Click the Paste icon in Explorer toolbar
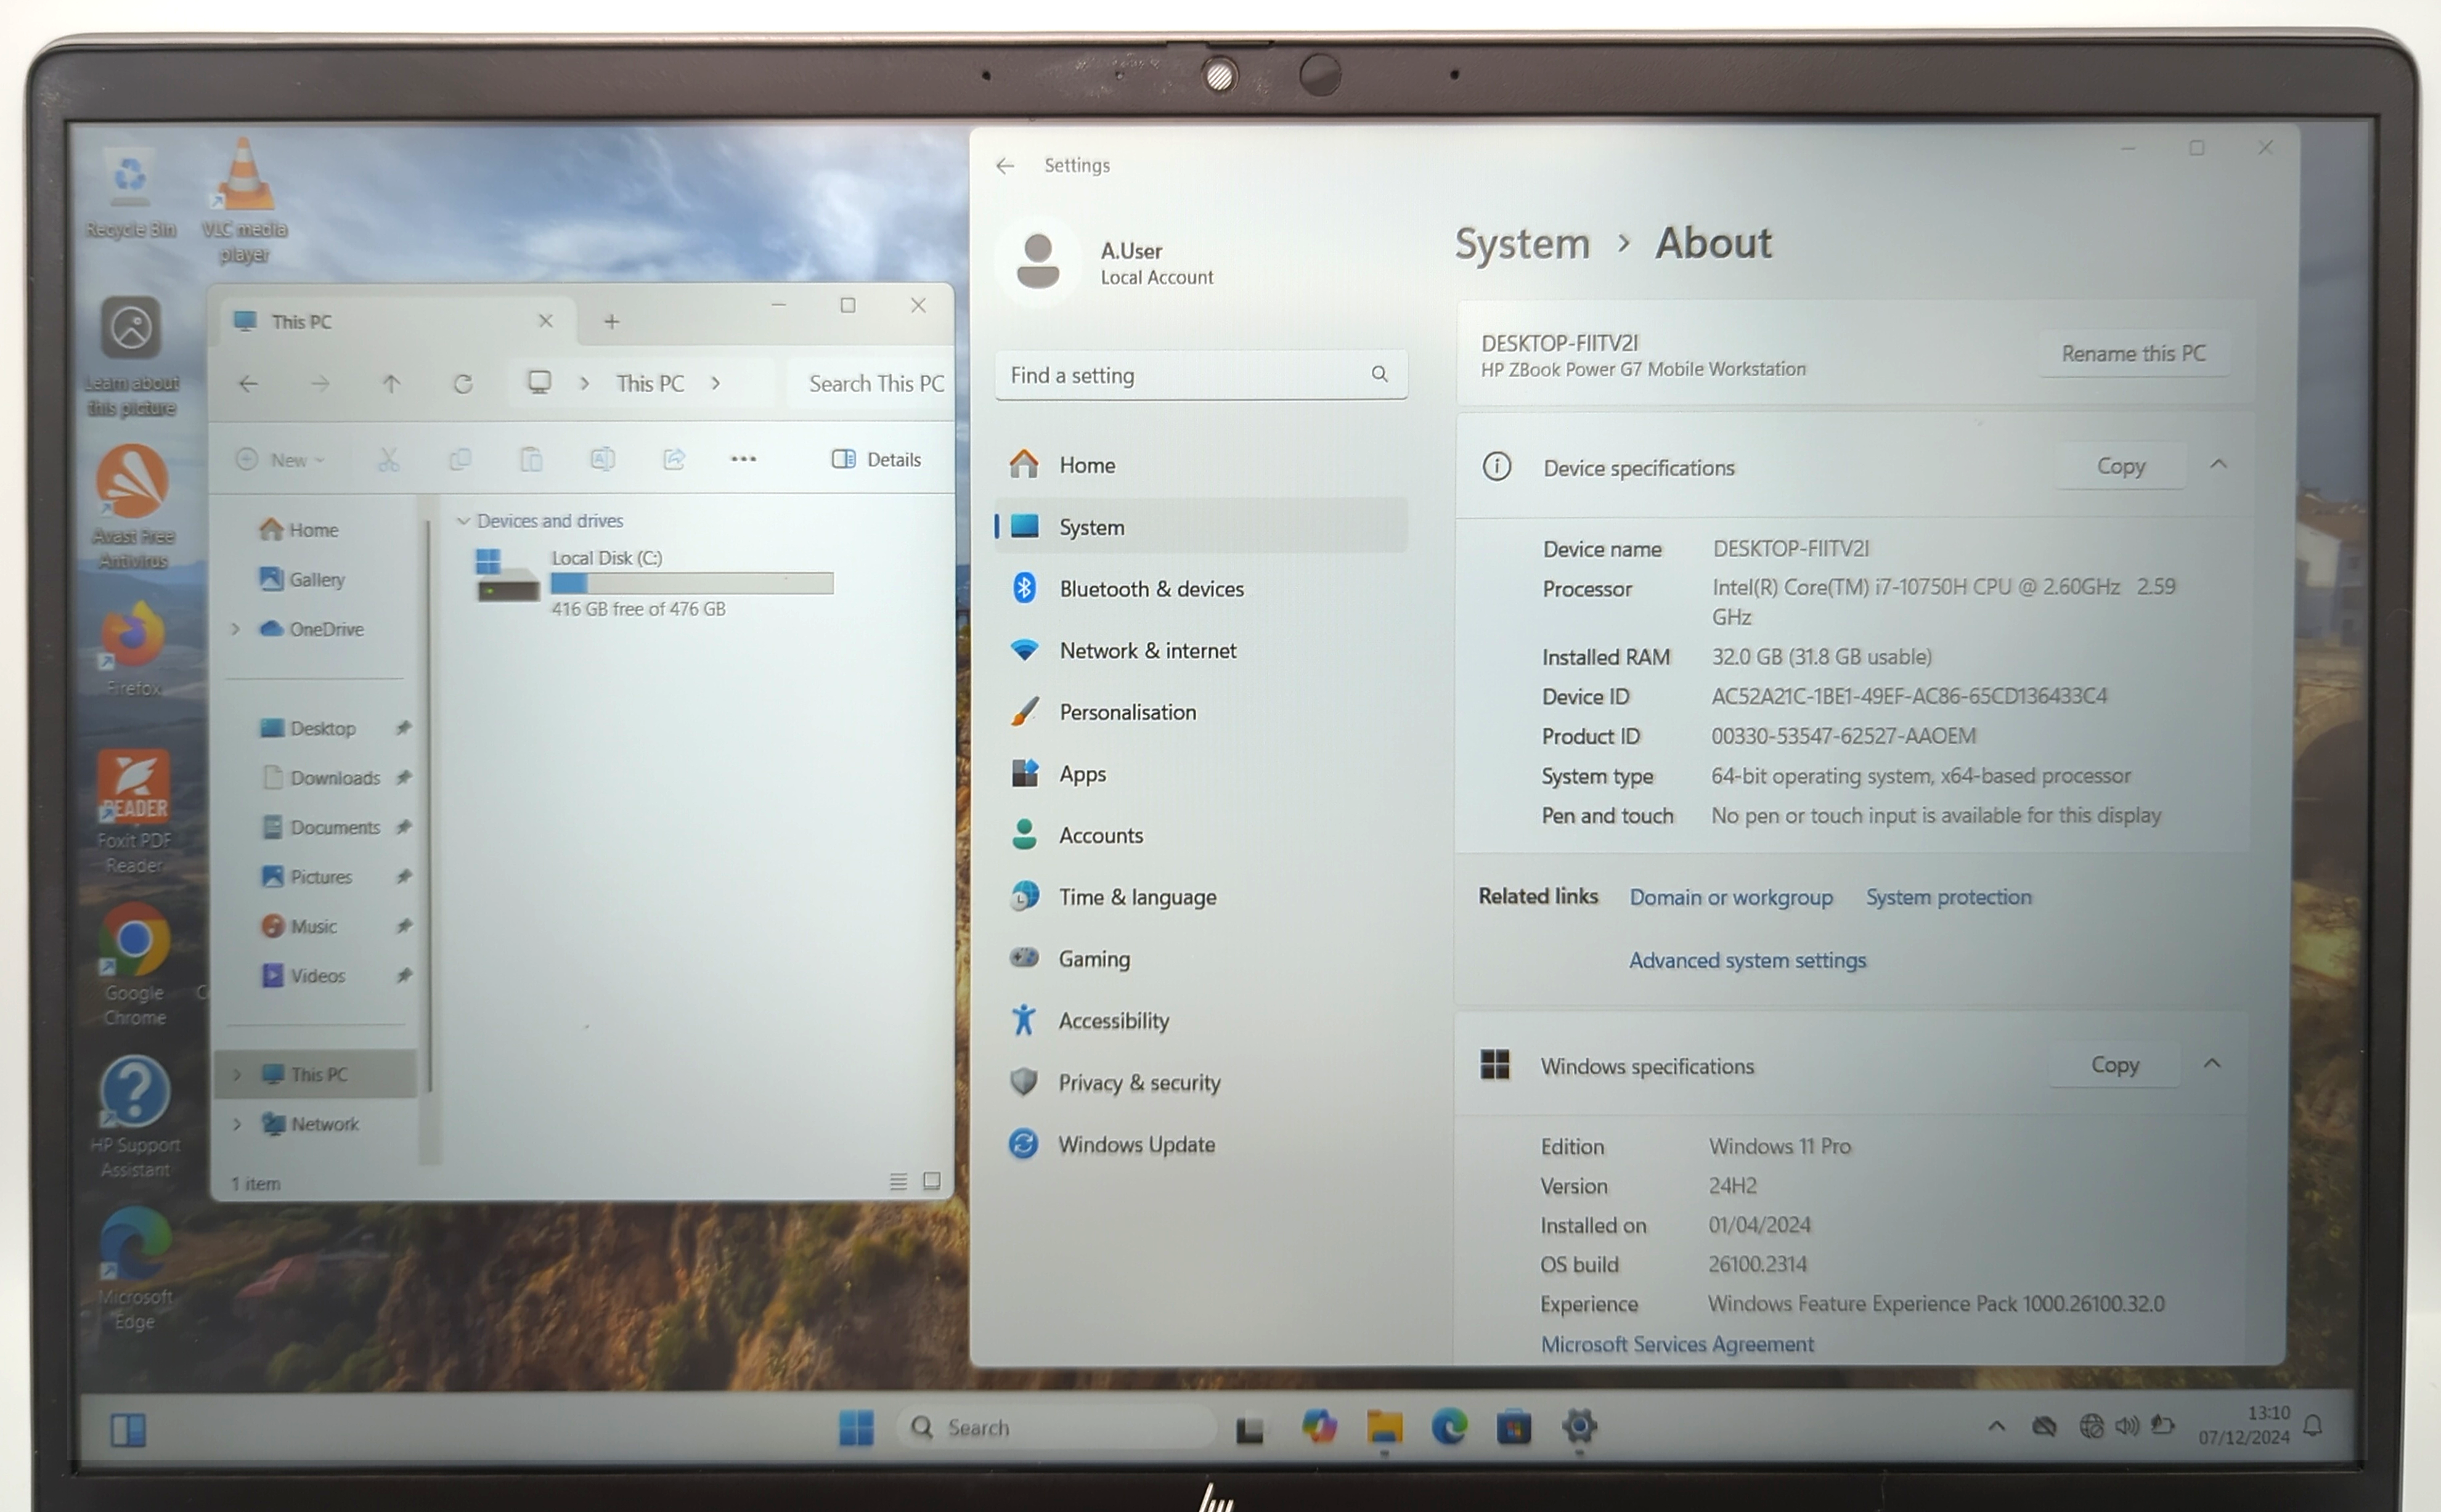2441x1512 pixels. [x=531, y=459]
